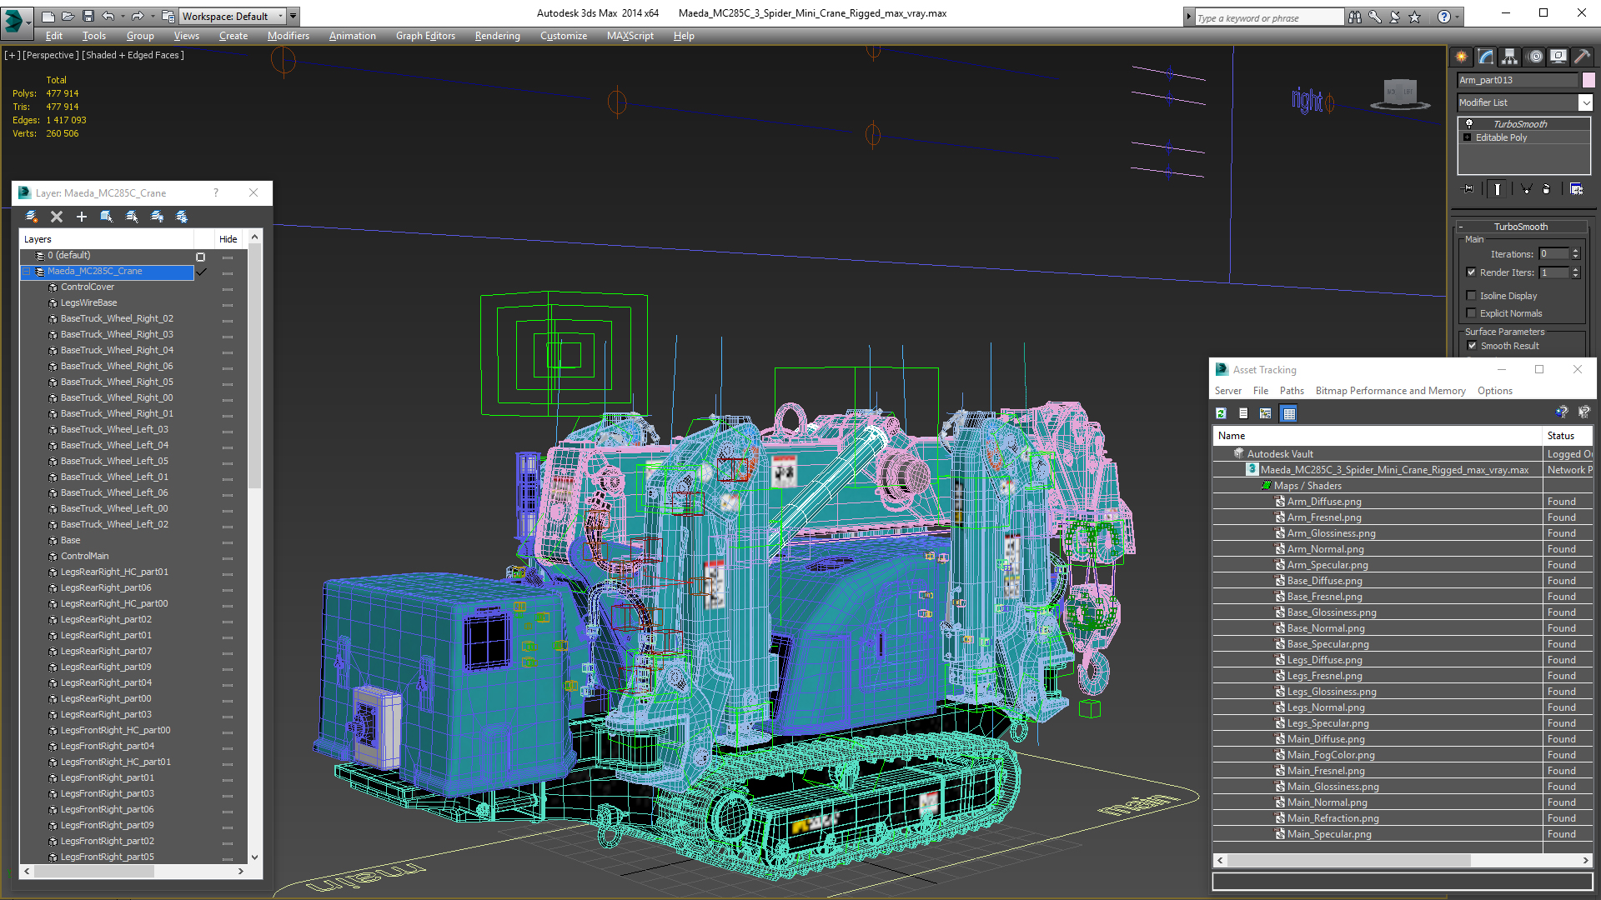Image resolution: width=1601 pixels, height=900 pixels.
Task: Click the Hide column header in Layer dialog
Action: click(228, 239)
